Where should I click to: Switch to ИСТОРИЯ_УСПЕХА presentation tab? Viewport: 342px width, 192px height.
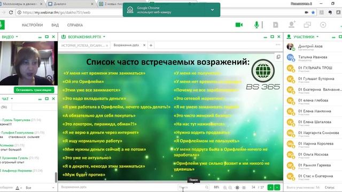click(84, 45)
